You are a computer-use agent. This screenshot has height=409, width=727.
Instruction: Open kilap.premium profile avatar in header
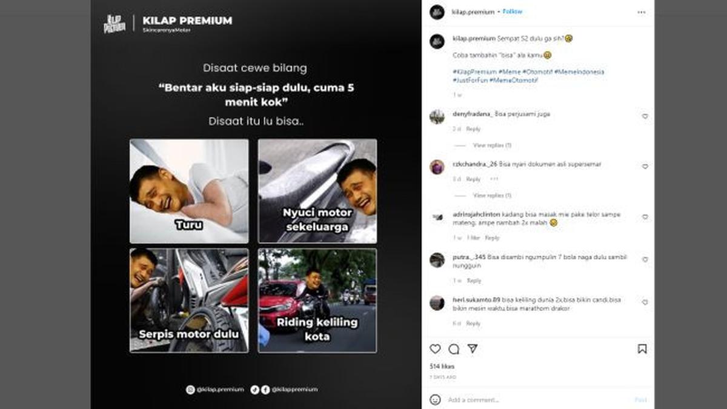[437, 12]
